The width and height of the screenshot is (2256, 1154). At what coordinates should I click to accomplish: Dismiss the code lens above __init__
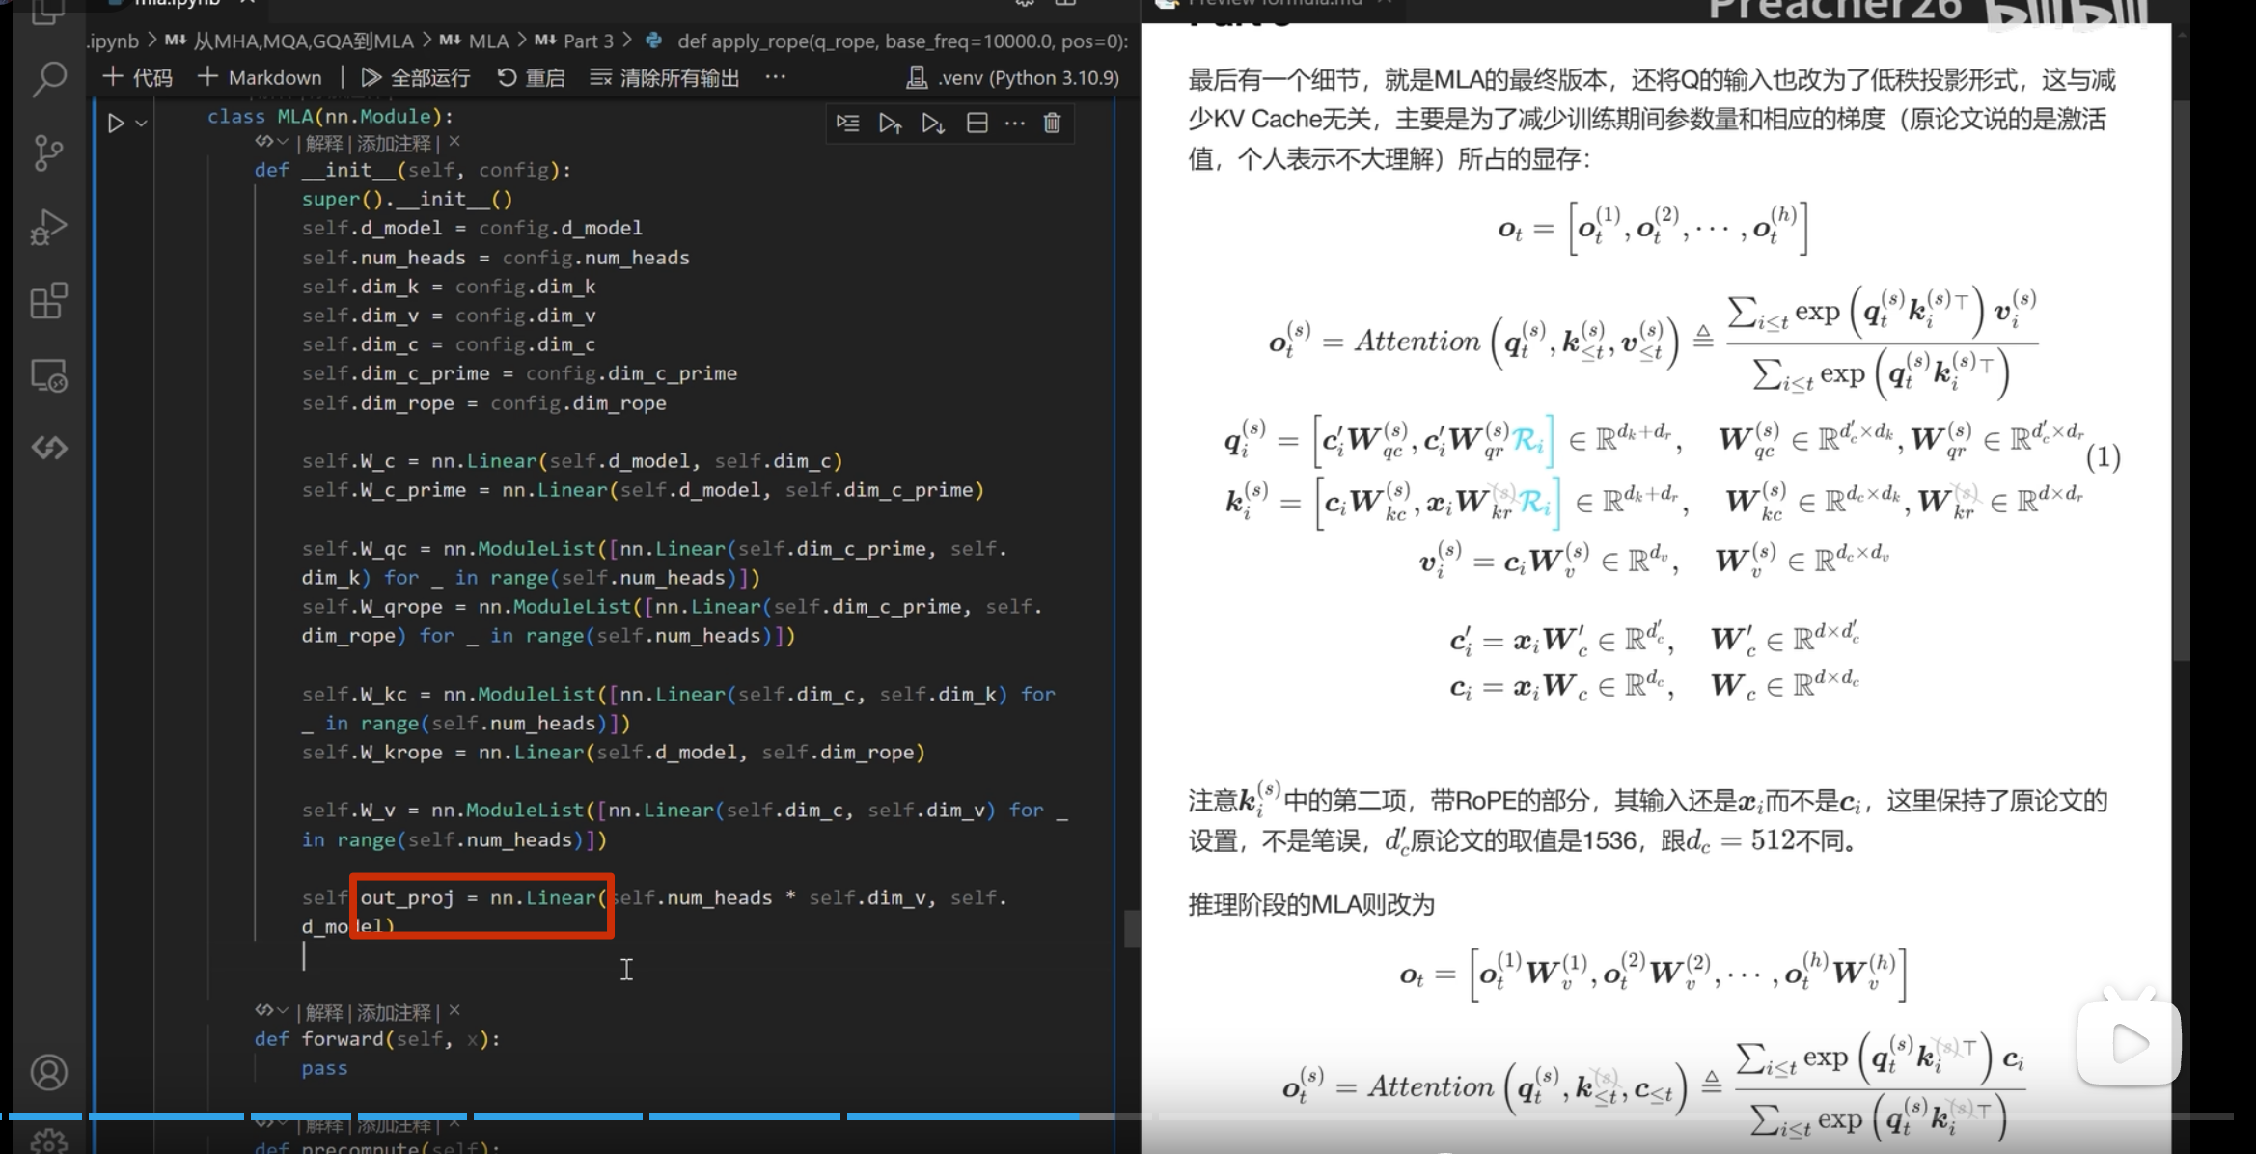(x=454, y=142)
